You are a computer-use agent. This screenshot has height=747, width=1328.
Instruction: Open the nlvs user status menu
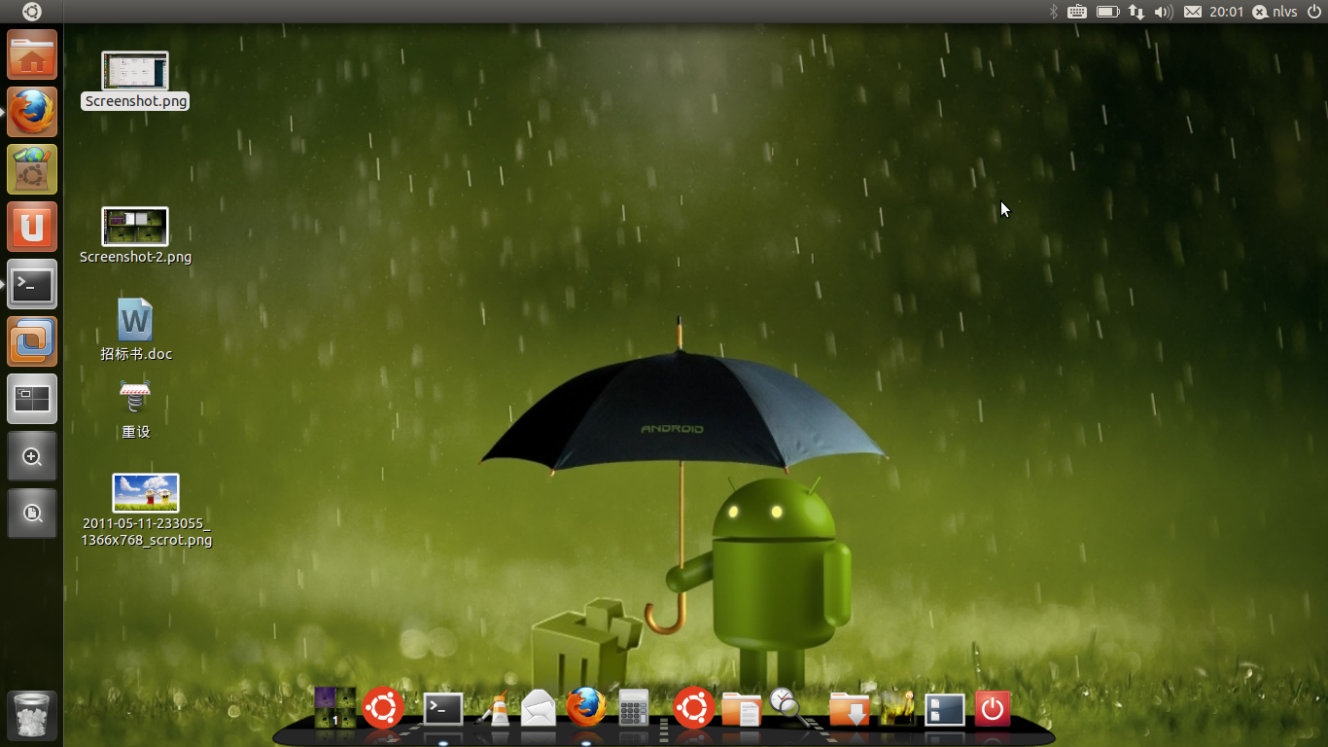pos(1275,12)
